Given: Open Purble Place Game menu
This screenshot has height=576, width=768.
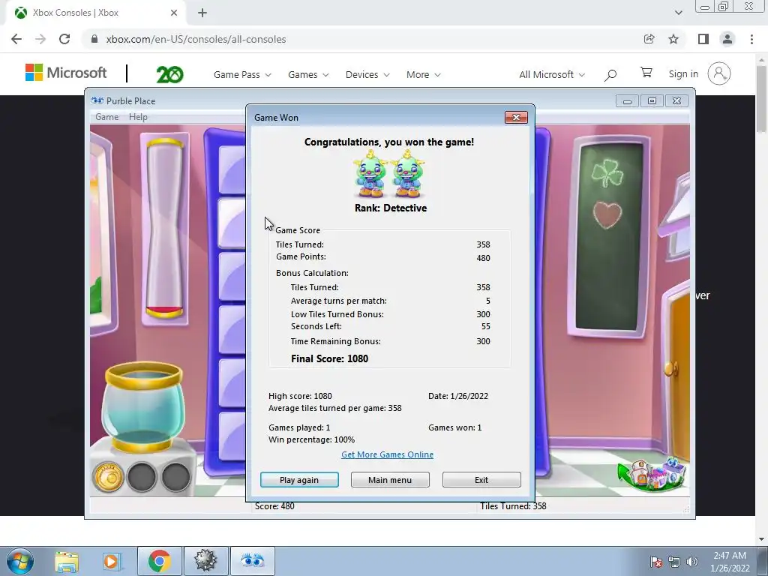Looking at the screenshot, I should click(x=106, y=116).
